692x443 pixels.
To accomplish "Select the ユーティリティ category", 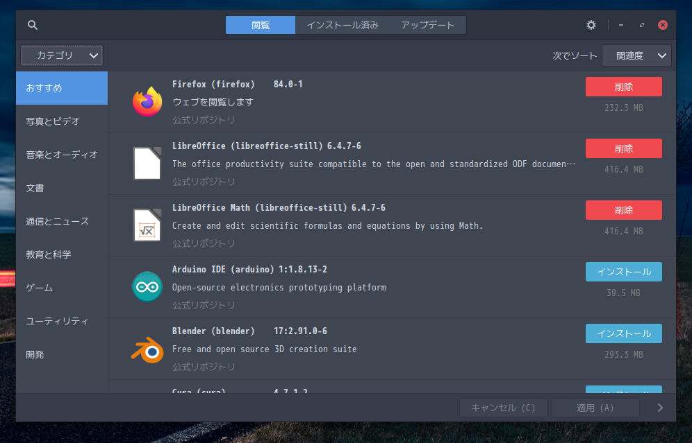I will (62, 321).
